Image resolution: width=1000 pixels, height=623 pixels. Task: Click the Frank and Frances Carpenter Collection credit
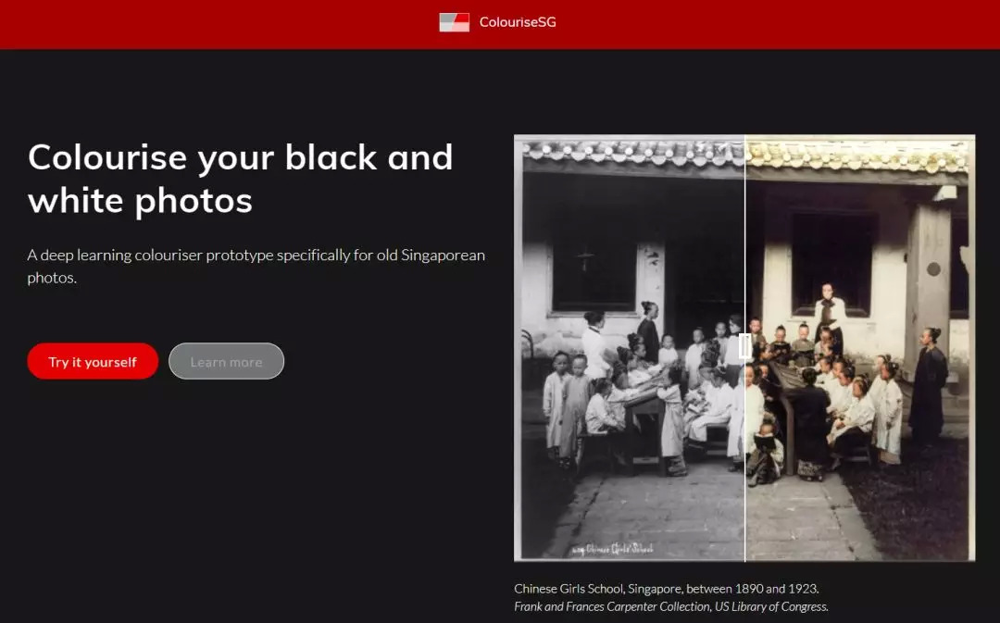(671, 606)
